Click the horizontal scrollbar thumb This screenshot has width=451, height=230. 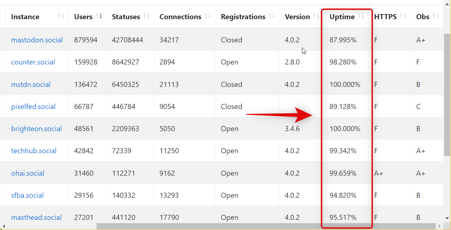[266, 226]
